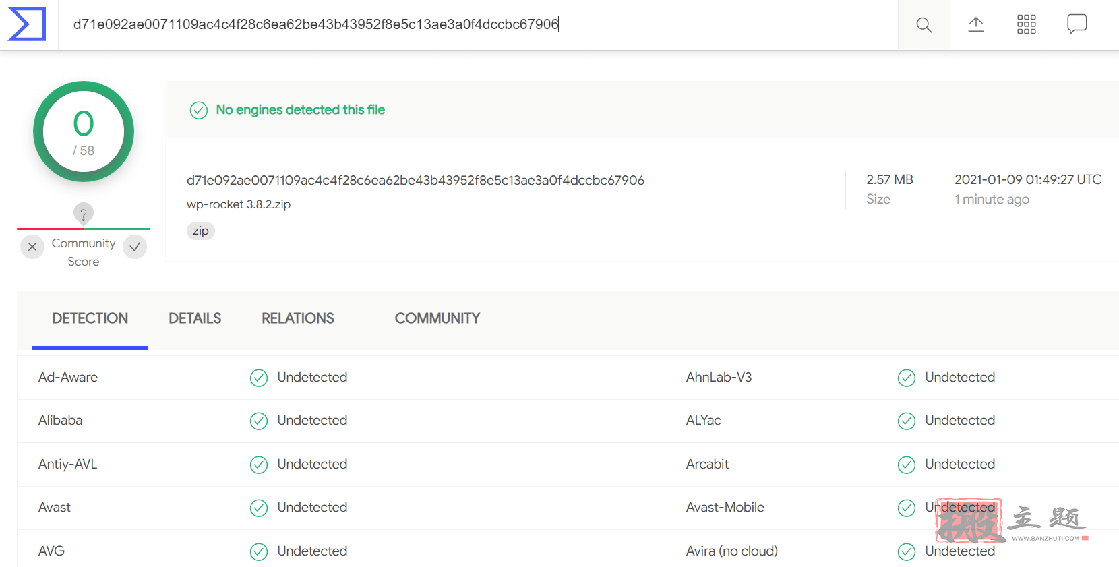The width and height of the screenshot is (1119, 567).
Task: Click the Undetected result for Ad-Aware
Action: coord(313,377)
